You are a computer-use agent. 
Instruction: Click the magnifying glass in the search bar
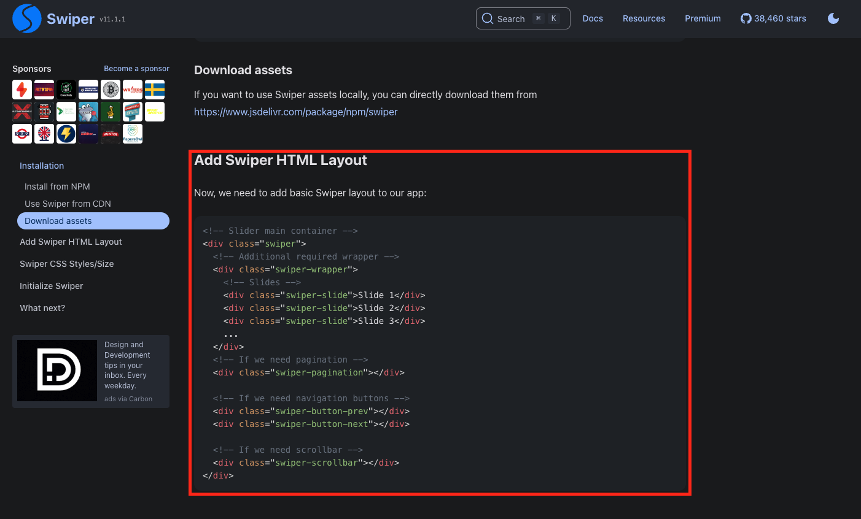pos(487,18)
